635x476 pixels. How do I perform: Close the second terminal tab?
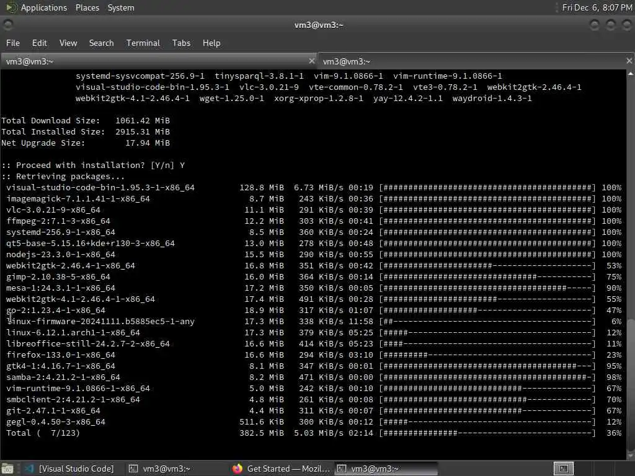pos(629,61)
